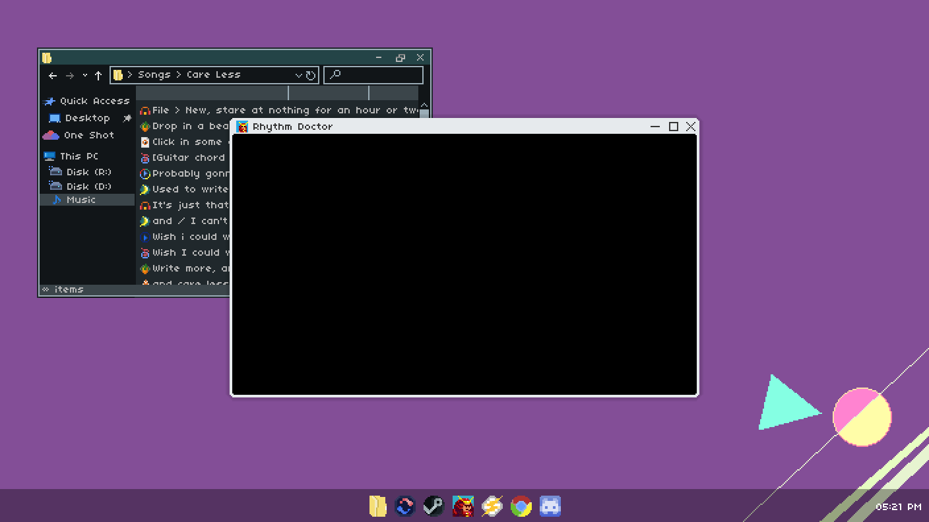This screenshot has height=522, width=929.
Task: Click the Rhythm Doctor samurai taskbar icon
Action: tap(463, 506)
